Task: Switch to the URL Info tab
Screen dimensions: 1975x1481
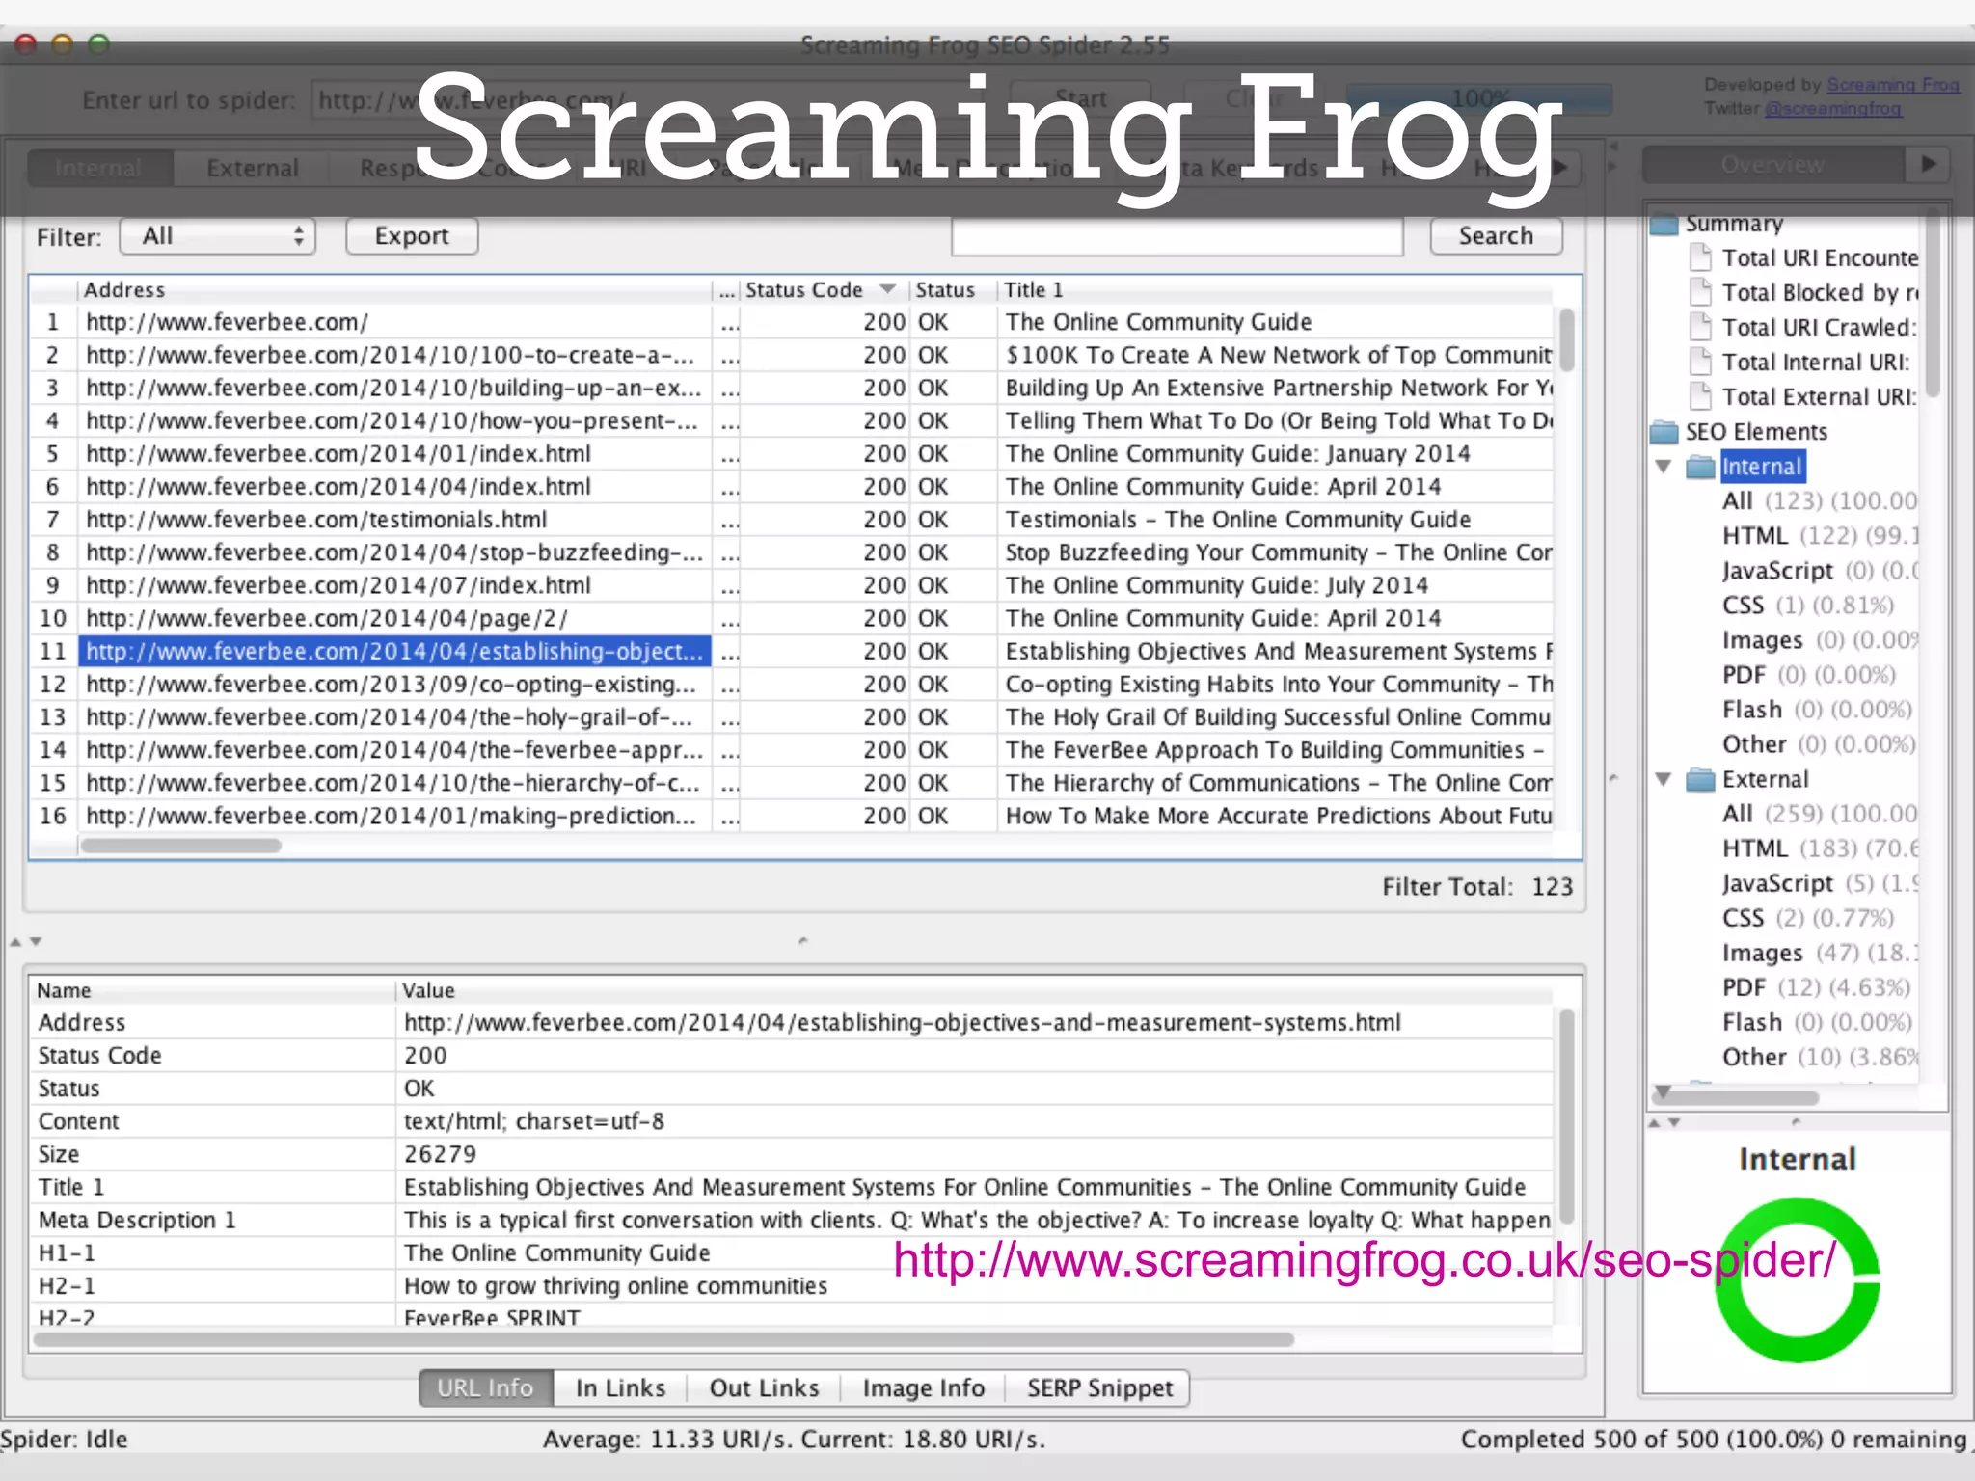Action: pyautogui.click(x=485, y=1388)
